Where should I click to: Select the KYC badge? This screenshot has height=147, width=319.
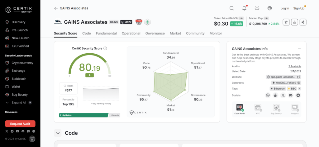click(258, 109)
